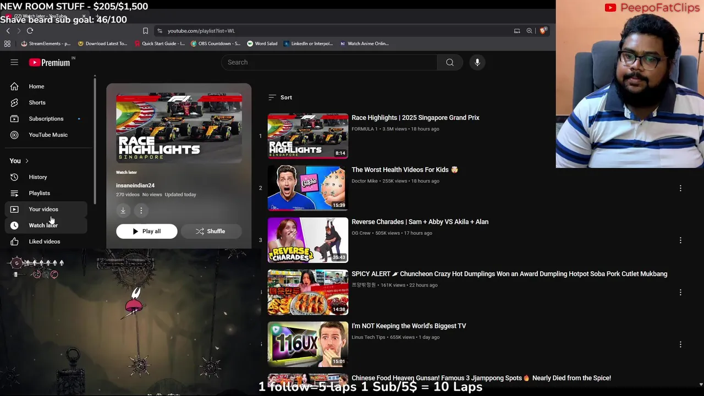Viewport: 704px width, 396px height.
Task: Open Chinese Food Heaven Gunsan title
Action: pyautogui.click(x=481, y=378)
